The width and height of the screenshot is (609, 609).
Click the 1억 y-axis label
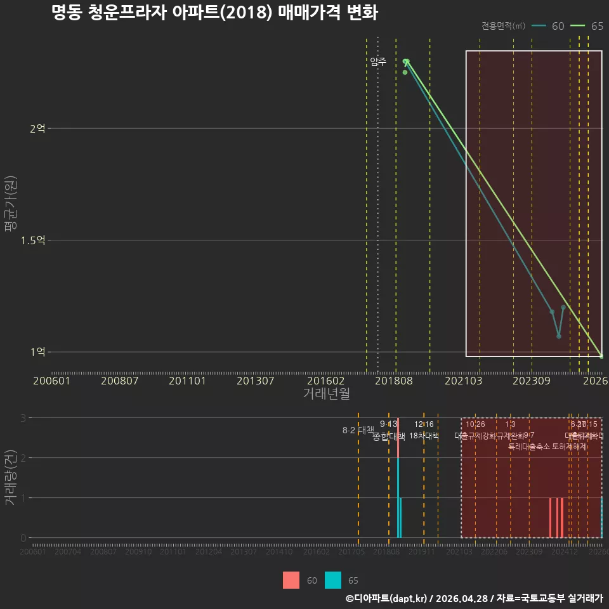[37, 352]
